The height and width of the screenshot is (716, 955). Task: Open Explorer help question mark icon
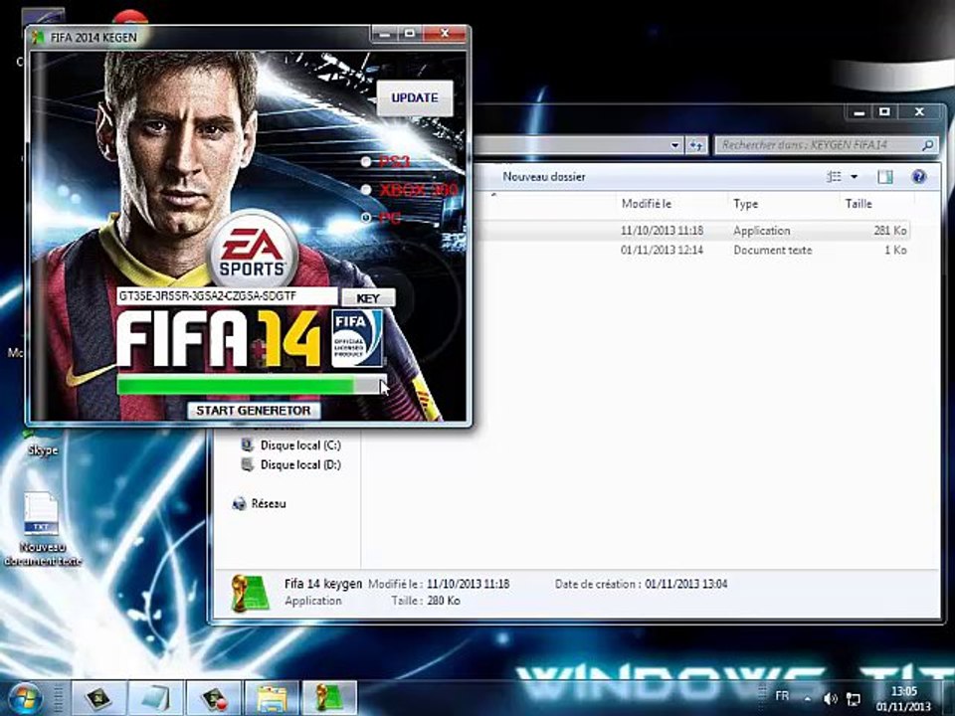[x=918, y=177]
